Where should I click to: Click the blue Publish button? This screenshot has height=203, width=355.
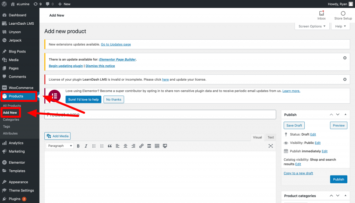338,179
